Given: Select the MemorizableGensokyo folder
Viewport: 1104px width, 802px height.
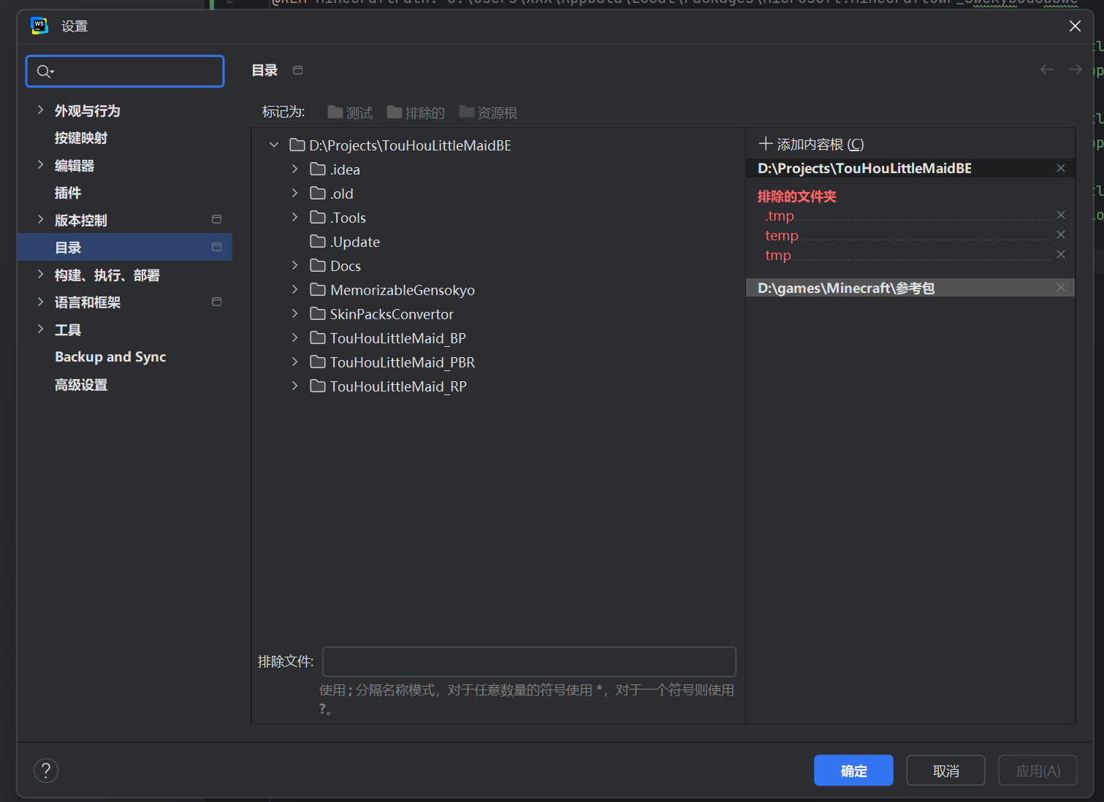Looking at the screenshot, I should [x=402, y=290].
